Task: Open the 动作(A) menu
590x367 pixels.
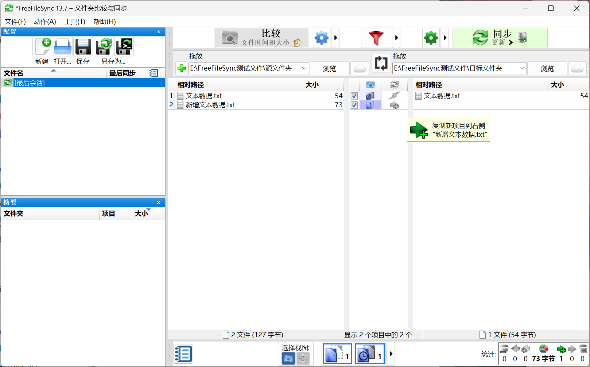Action: coord(45,22)
